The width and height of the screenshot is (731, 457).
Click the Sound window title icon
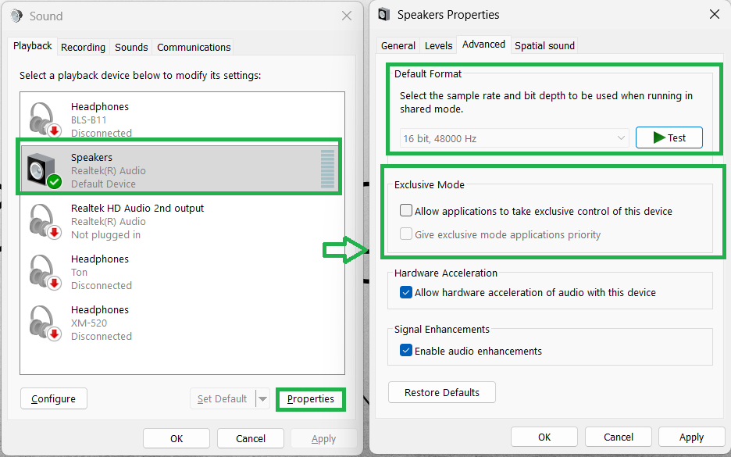click(16, 16)
